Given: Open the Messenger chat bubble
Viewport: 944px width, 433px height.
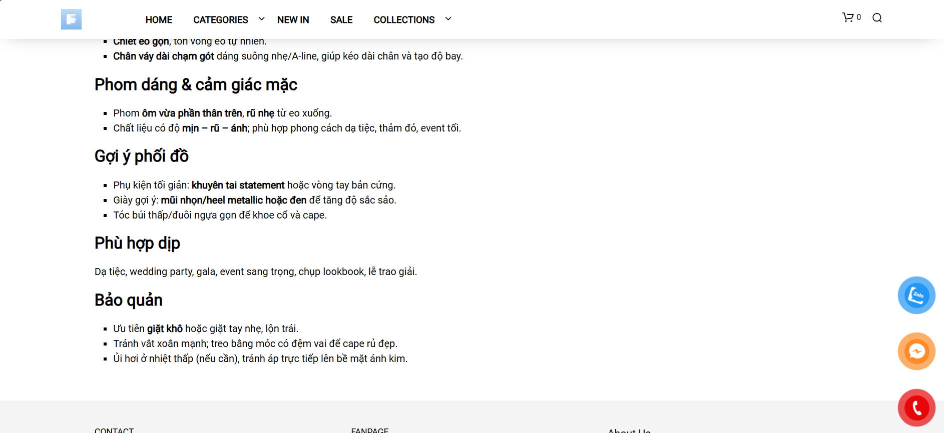Looking at the screenshot, I should pyautogui.click(x=916, y=351).
